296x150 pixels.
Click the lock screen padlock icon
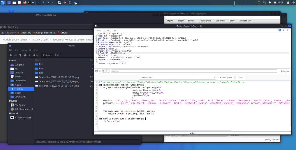point(288,3)
